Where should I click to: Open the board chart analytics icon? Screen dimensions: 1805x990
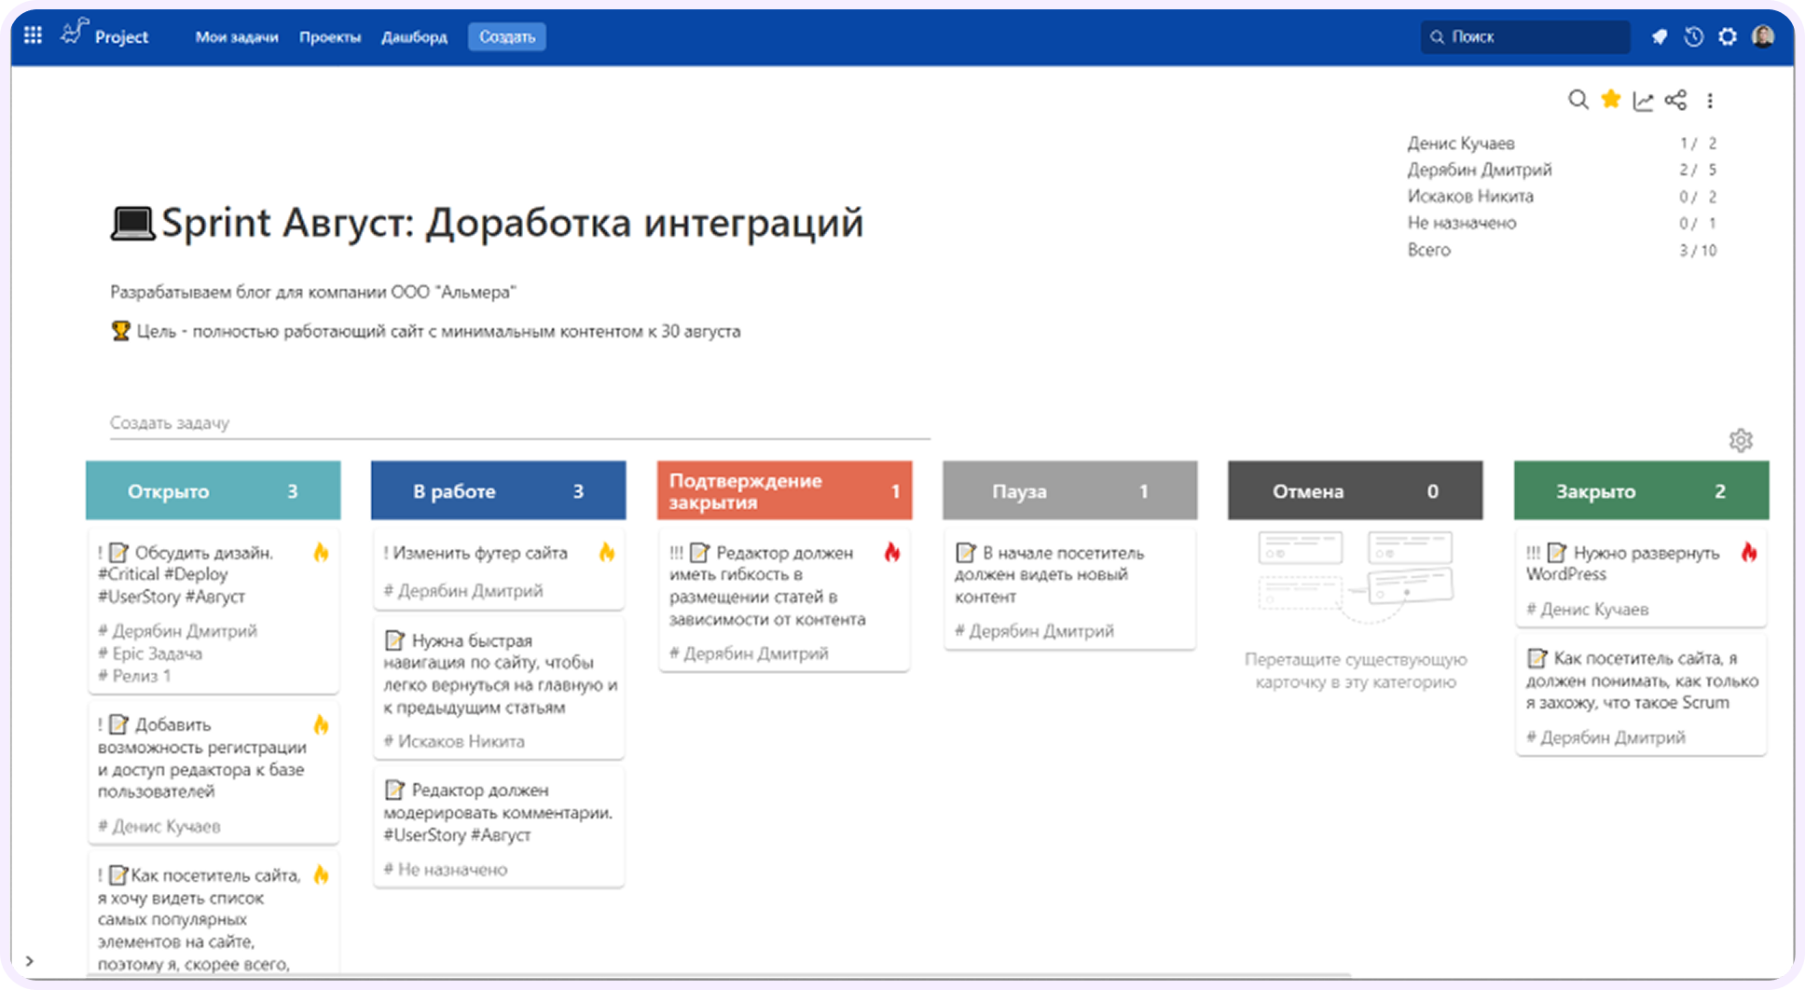click(x=1643, y=101)
